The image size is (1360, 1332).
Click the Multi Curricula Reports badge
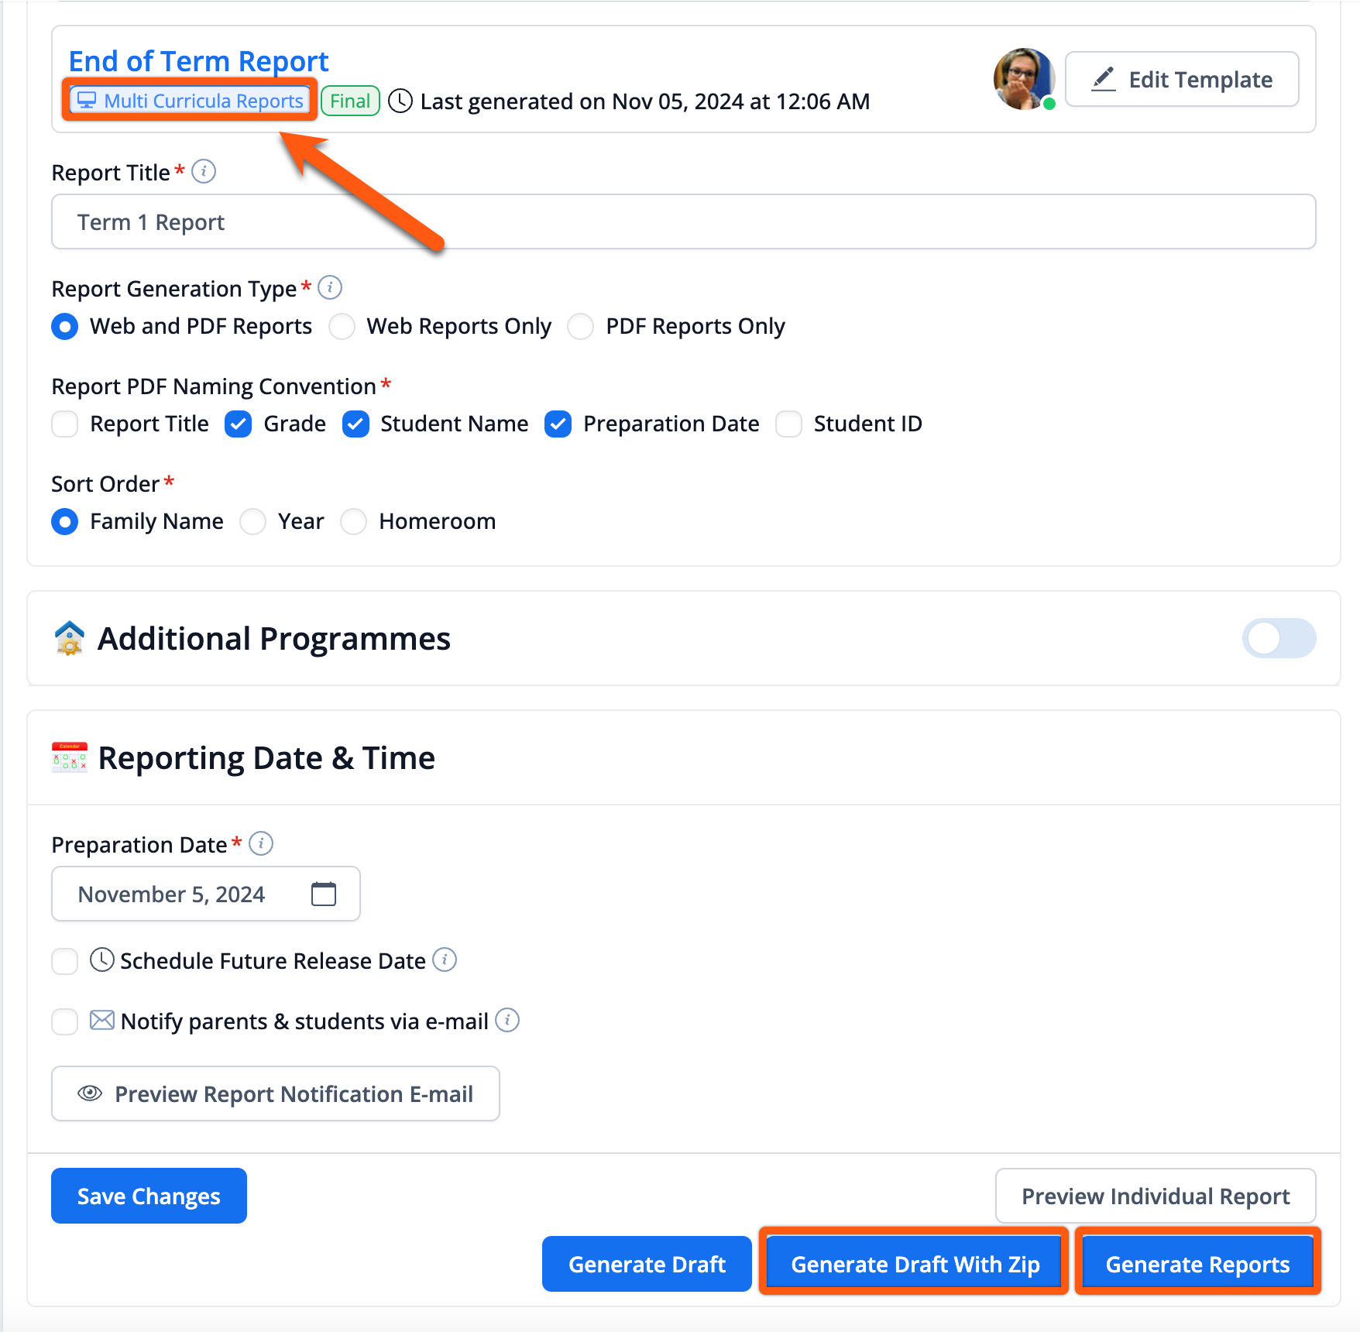pos(190,101)
